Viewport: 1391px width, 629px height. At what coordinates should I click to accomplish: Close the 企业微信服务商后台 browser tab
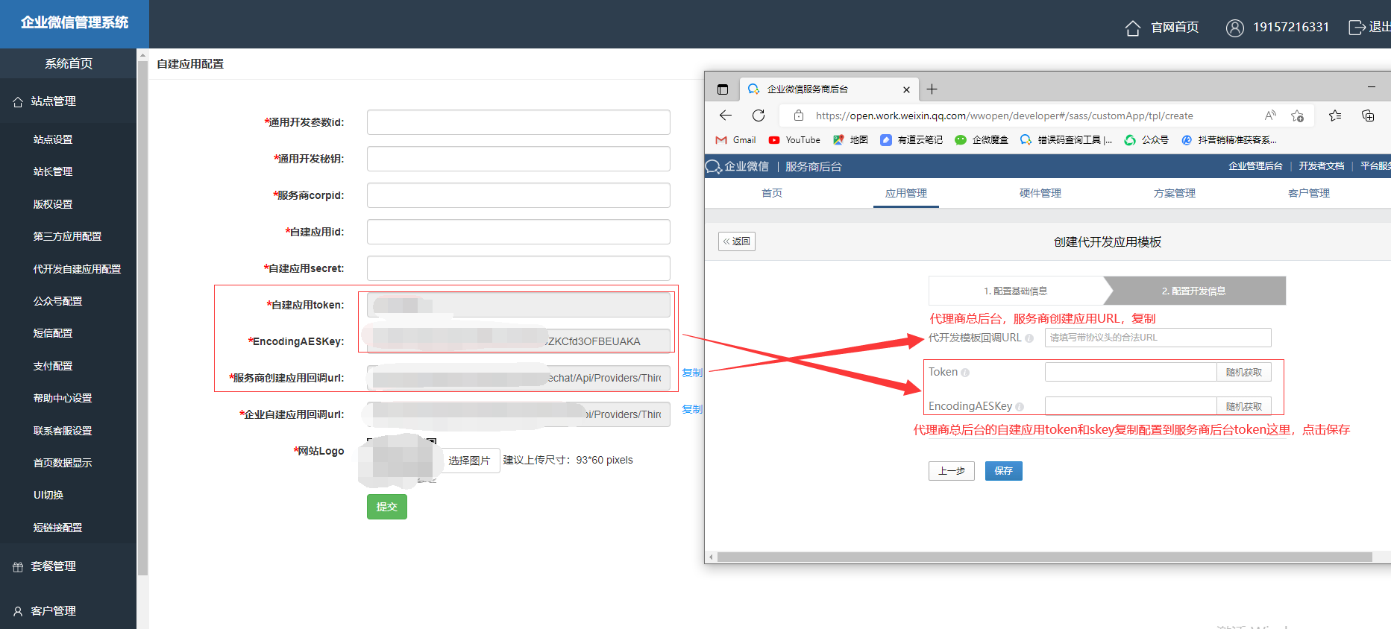pyautogui.click(x=906, y=89)
